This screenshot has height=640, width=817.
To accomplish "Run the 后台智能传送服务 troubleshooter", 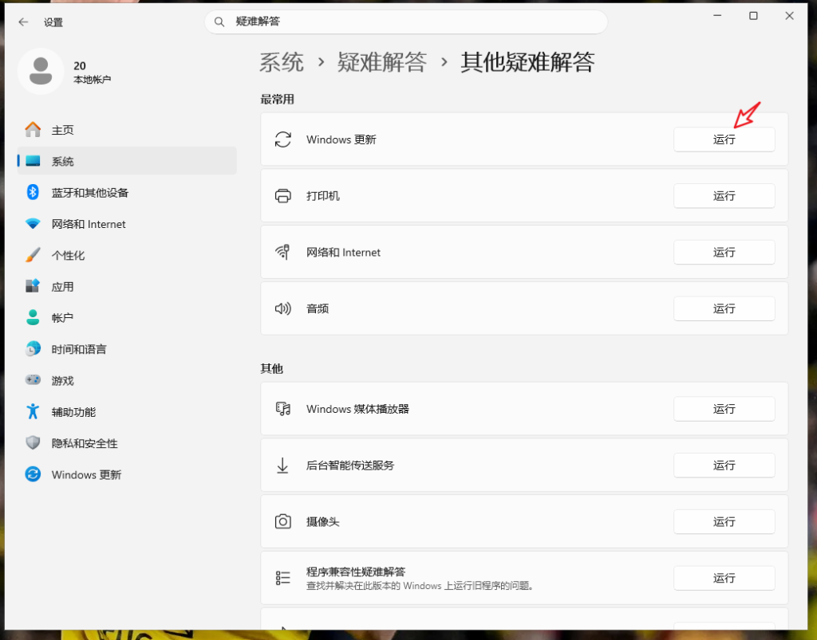I will coord(724,465).
